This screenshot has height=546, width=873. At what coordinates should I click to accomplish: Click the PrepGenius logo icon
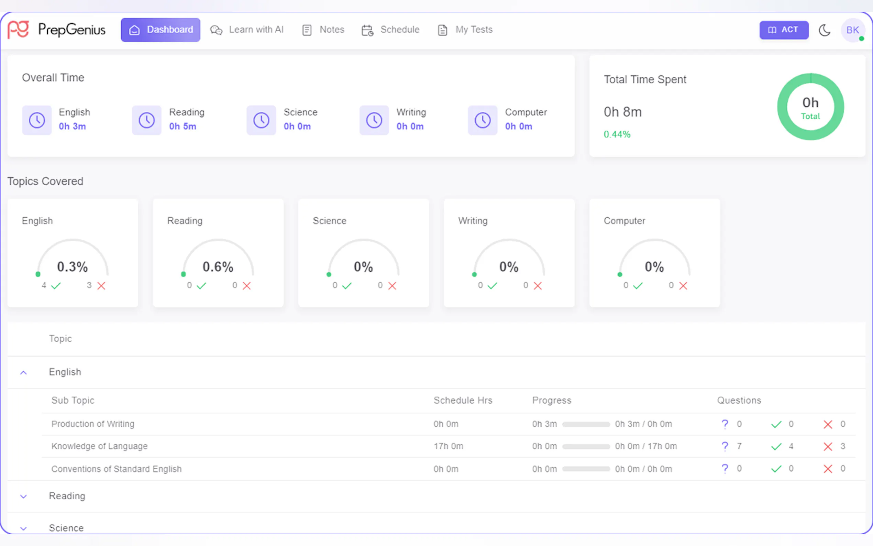pos(19,29)
